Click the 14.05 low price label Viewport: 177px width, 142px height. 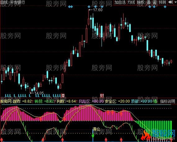pyautogui.click(x=39, y=93)
